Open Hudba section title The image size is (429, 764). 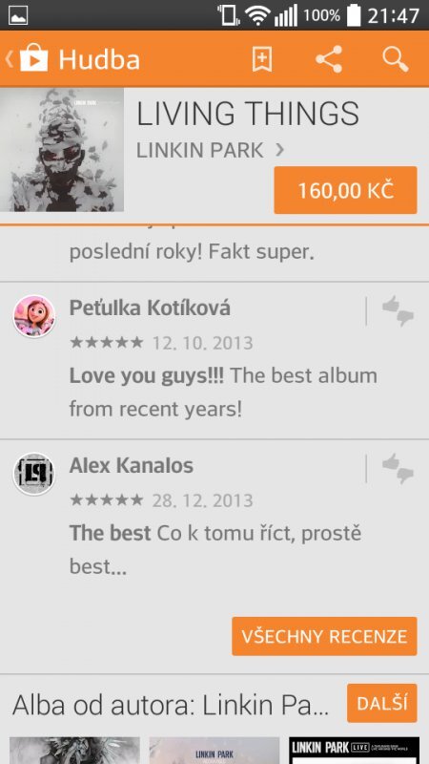pyautogui.click(x=99, y=60)
